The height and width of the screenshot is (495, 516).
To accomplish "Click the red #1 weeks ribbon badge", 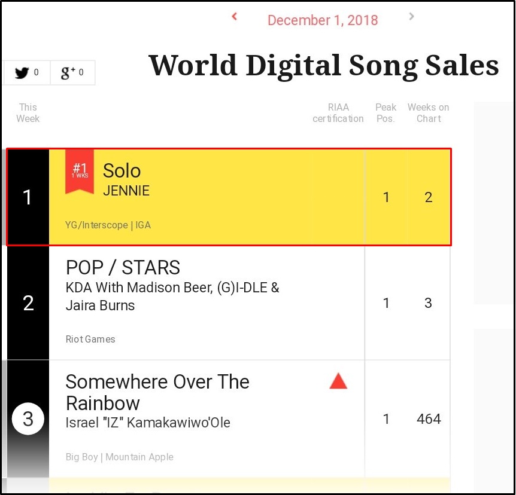I will click(80, 170).
